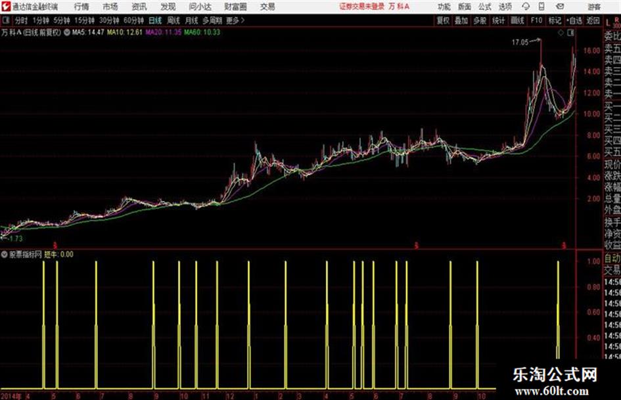Viewport: 621px width, 400px height.
Task: Click the MA5: 14.47 label
Action: tap(88, 32)
